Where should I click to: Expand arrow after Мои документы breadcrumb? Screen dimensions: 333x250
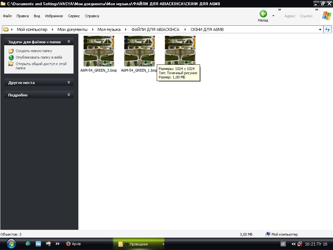(x=93, y=29)
